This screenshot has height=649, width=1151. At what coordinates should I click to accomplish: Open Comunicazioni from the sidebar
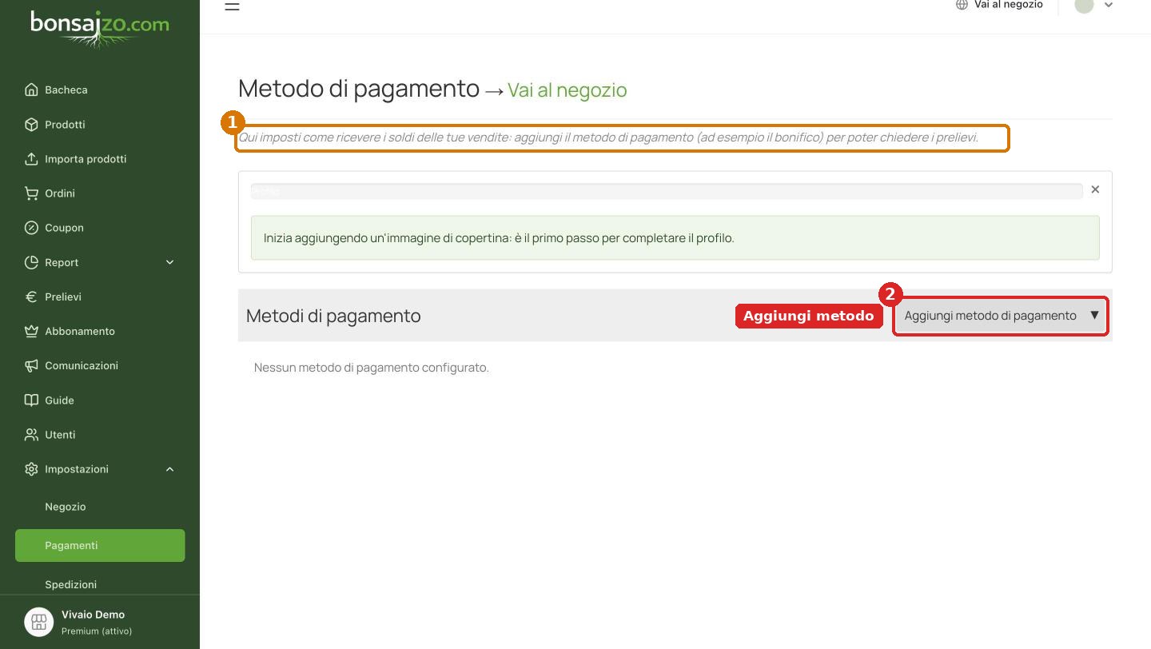[82, 365]
